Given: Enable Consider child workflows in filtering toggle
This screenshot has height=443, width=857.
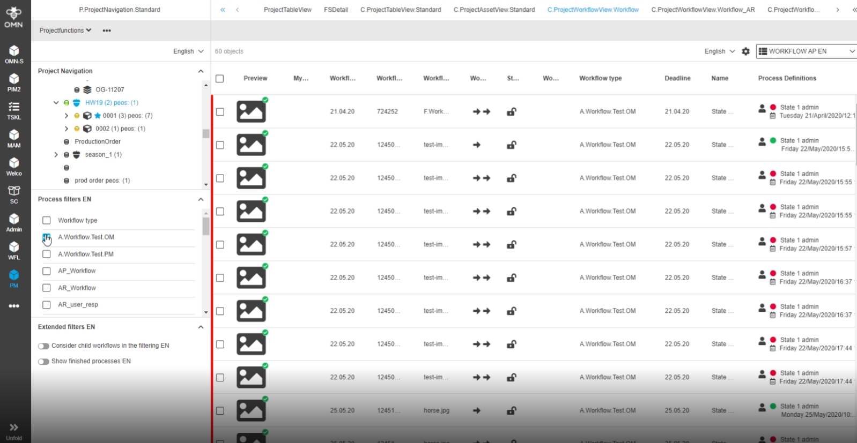Looking at the screenshot, I should 43,346.
